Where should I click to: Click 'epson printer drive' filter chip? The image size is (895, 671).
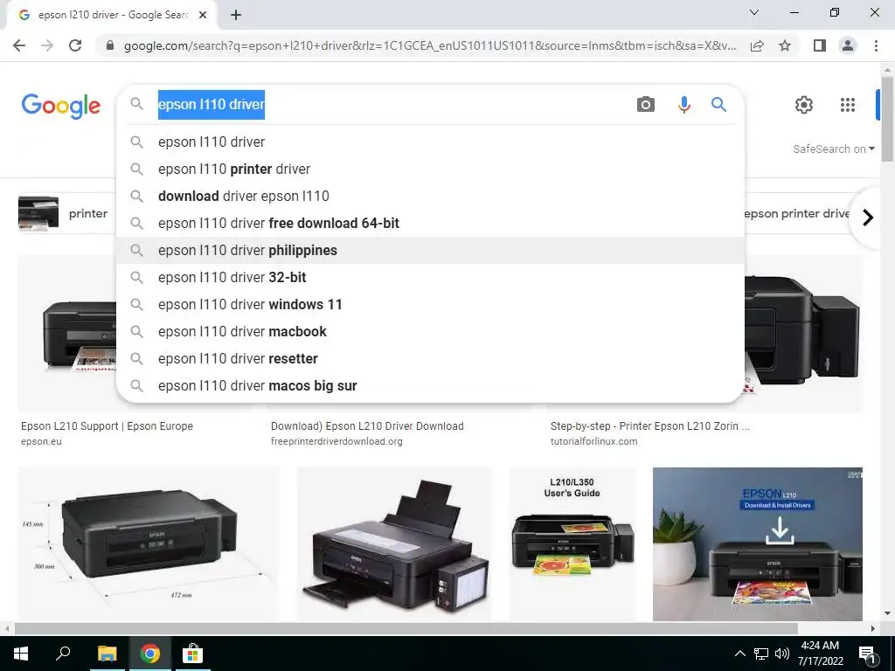click(797, 213)
